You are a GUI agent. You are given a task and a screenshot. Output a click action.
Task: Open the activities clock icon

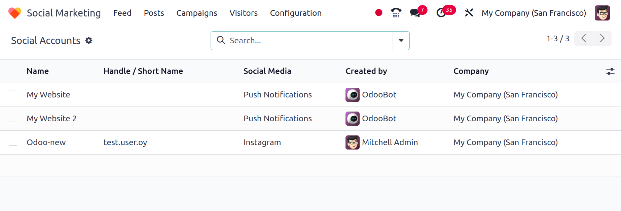pyautogui.click(x=441, y=13)
